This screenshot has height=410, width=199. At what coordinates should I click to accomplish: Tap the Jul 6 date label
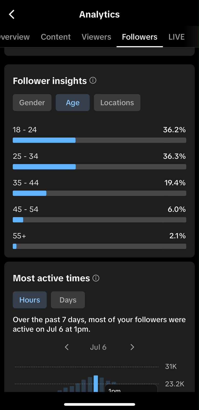pyautogui.click(x=98, y=347)
